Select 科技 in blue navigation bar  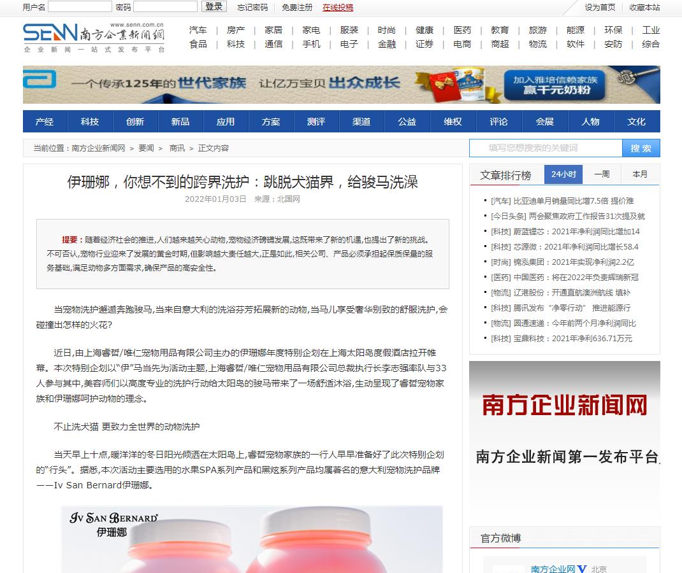point(90,122)
